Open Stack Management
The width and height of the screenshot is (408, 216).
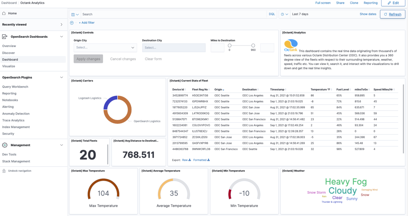point(16,161)
